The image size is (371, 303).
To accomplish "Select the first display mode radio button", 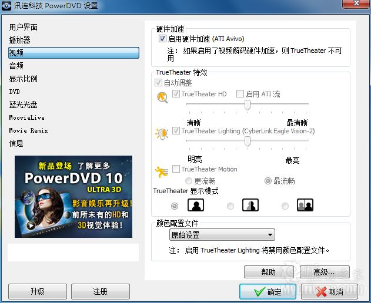I will (x=175, y=206).
